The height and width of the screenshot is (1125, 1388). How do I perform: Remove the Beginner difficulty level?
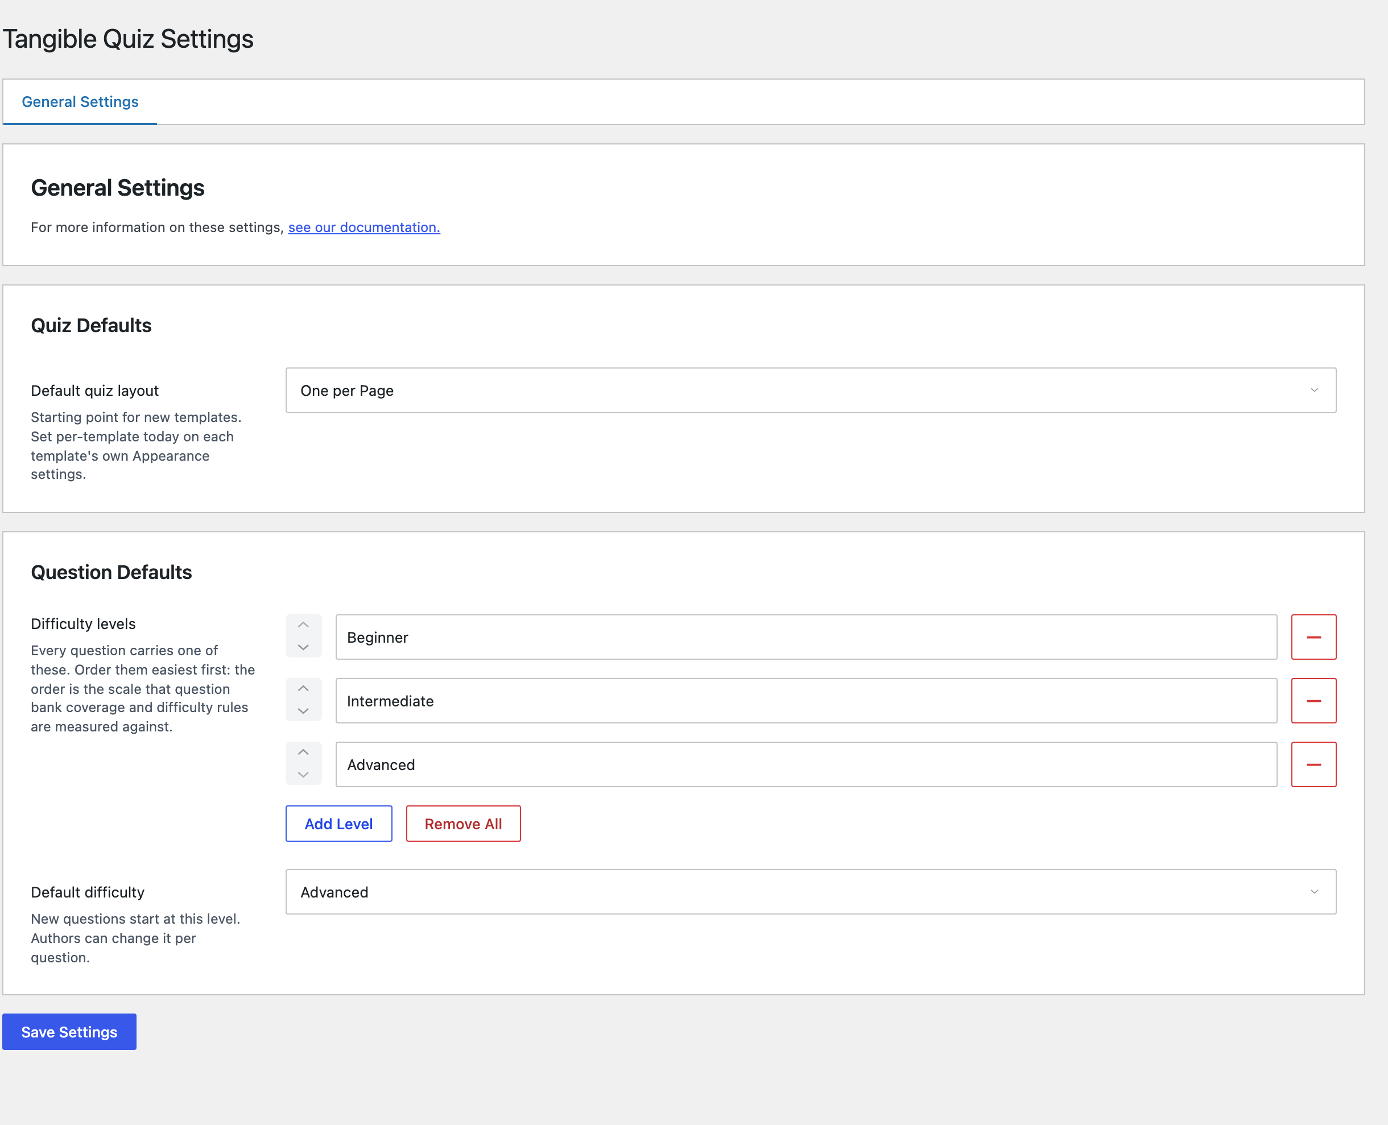pos(1313,637)
